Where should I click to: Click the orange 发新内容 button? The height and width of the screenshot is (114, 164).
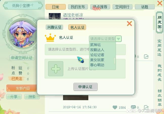click(22, 88)
